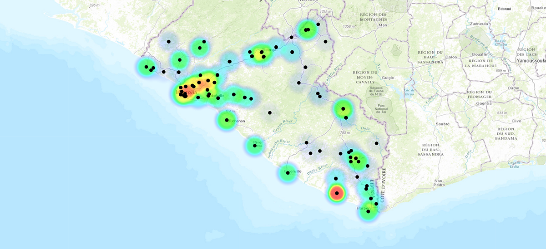This screenshot has height=249, width=546.
Task: Click the "RÉGION DES MONTAGNES" label
Action: (x=373, y=17)
